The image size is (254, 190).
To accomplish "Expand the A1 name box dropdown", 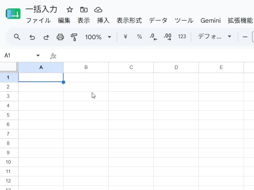I will pos(38,55).
